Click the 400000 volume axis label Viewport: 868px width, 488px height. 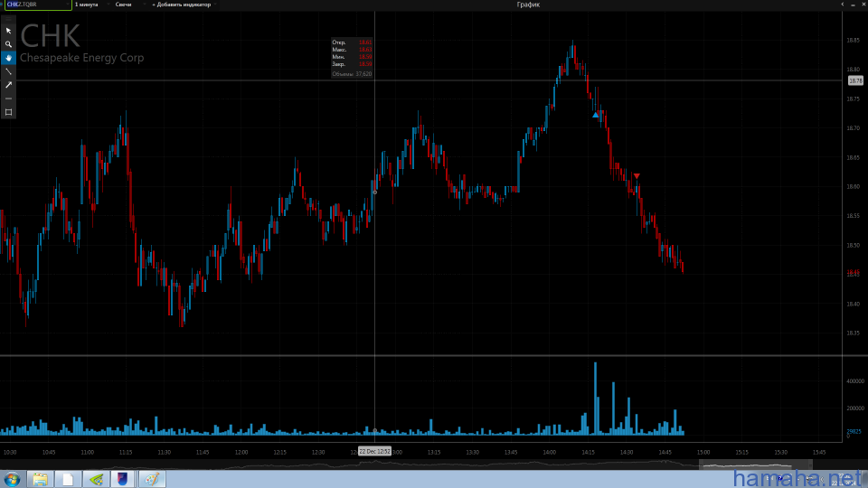(855, 381)
